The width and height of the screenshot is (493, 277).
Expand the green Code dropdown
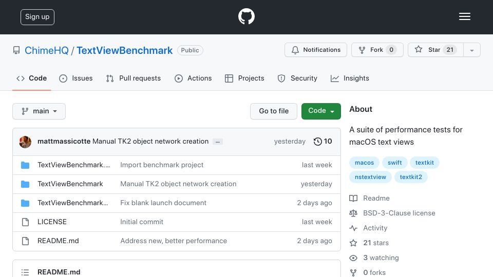pyautogui.click(x=321, y=111)
